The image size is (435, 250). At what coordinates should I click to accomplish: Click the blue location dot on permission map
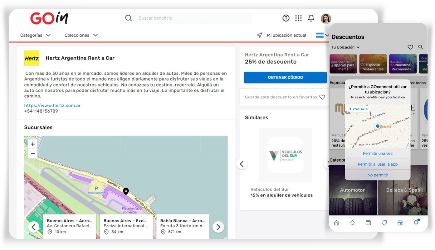(378, 126)
